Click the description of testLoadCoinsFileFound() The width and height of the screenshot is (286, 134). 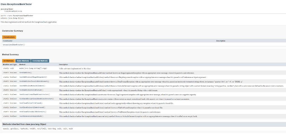tap(116, 103)
